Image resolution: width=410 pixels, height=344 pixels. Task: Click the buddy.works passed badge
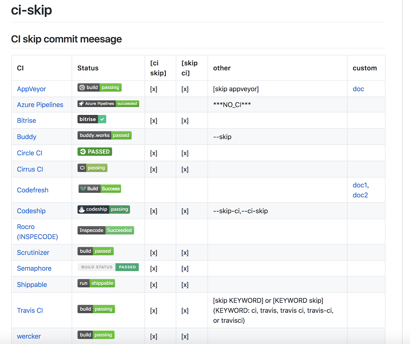pos(104,135)
